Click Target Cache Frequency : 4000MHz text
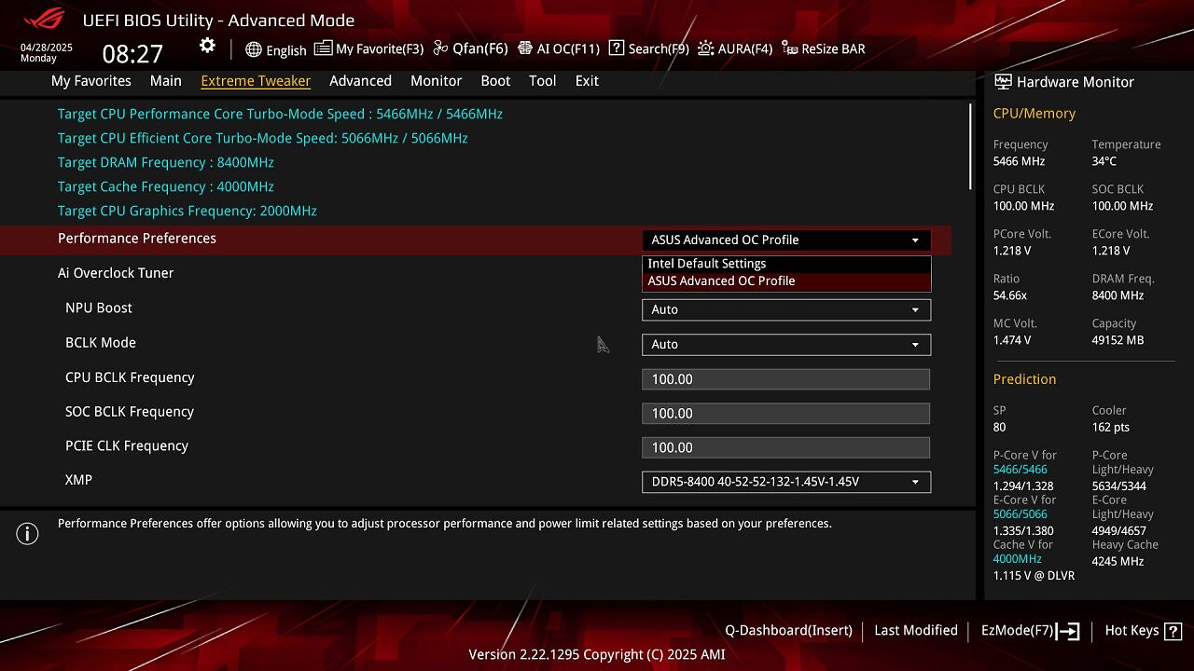 click(166, 186)
